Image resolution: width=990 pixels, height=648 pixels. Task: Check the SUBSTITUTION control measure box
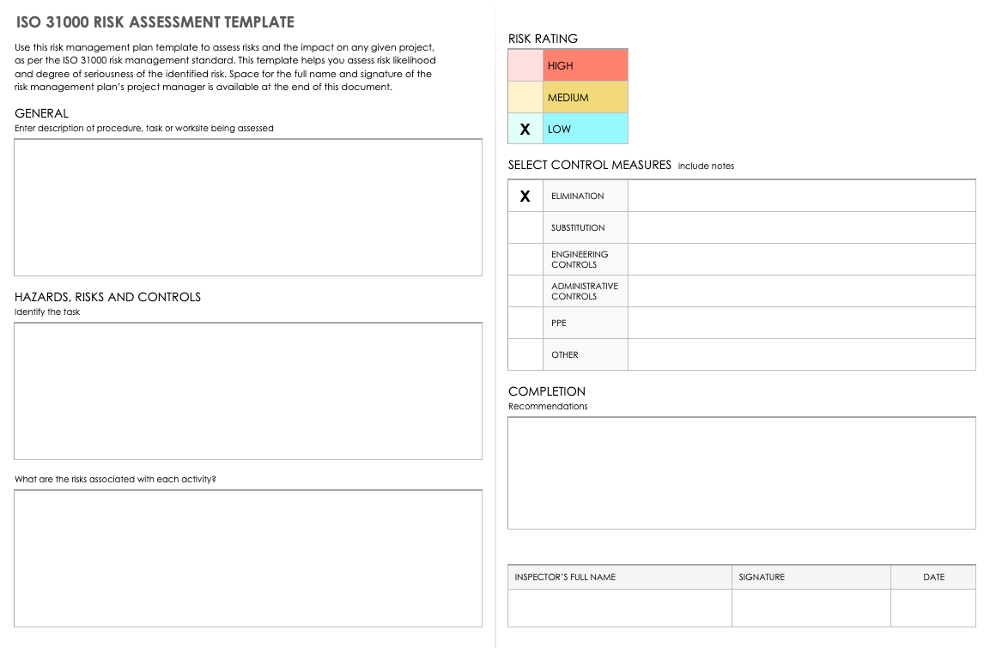click(525, 227)
